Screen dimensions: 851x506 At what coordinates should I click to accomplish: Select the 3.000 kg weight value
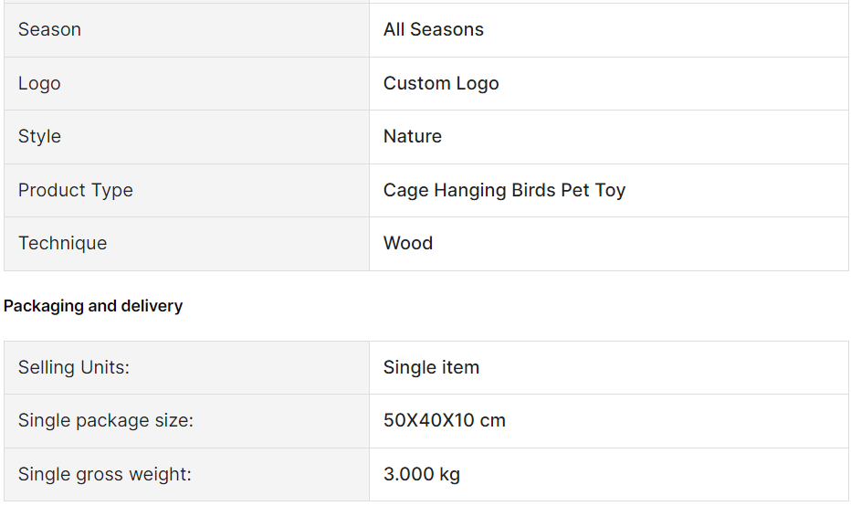(x=422, y=475)
